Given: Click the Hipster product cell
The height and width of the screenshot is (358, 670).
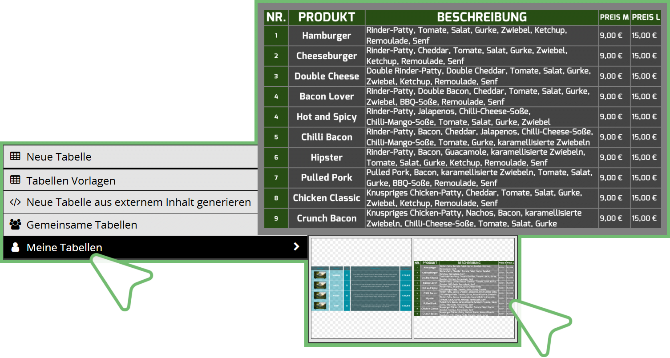Looking at the screenshot, I should coord(327,157).
